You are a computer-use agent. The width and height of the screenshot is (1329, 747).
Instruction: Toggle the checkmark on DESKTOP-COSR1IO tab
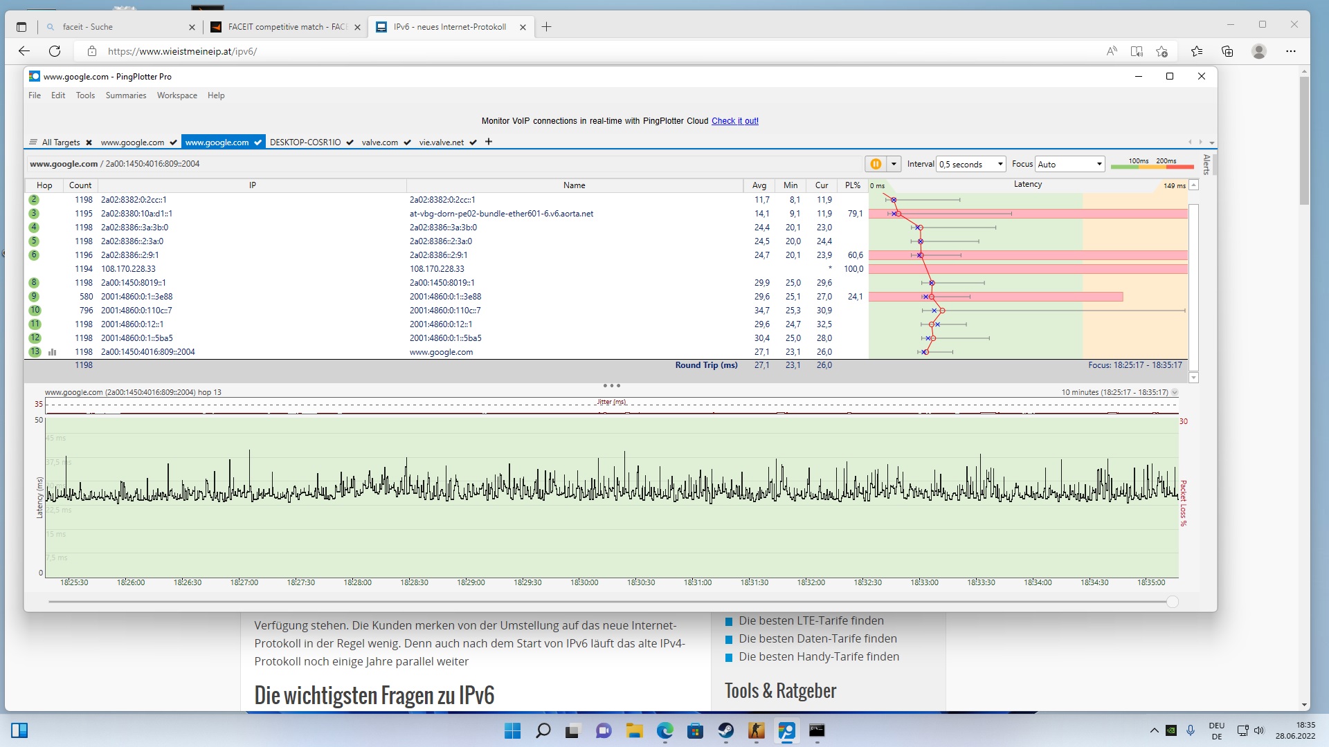click(x=350, y=142)
